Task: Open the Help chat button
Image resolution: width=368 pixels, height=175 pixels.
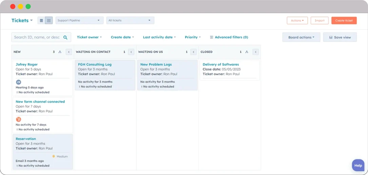Action: 358,166
